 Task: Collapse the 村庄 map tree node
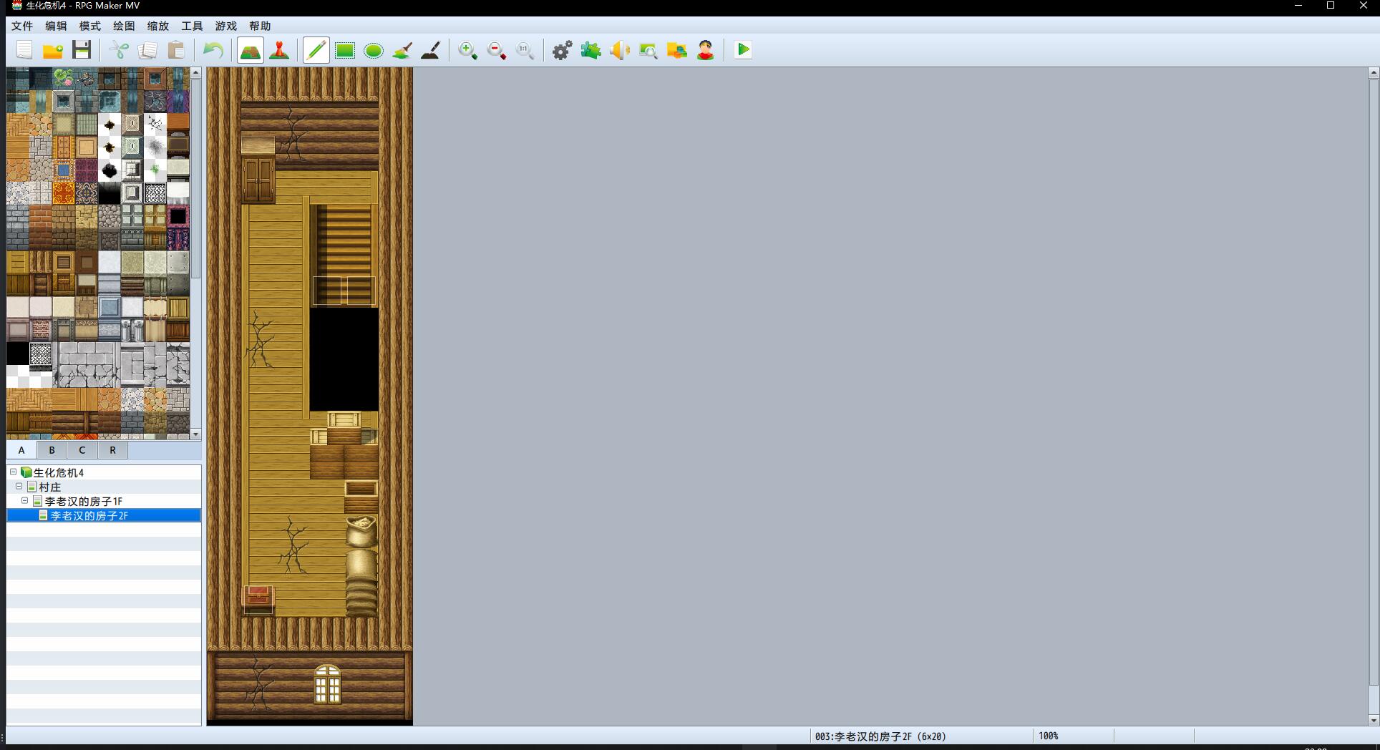coord(19,487)
